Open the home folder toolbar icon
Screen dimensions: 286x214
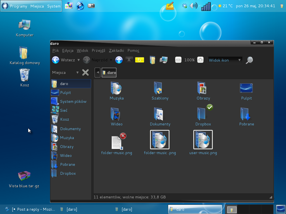pos(152,60)
